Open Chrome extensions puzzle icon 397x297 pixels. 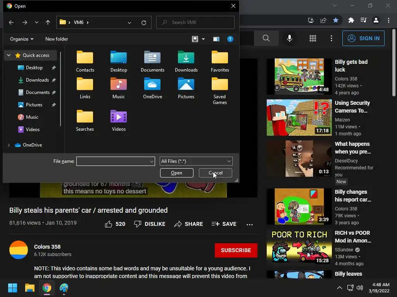click(351, 20)
